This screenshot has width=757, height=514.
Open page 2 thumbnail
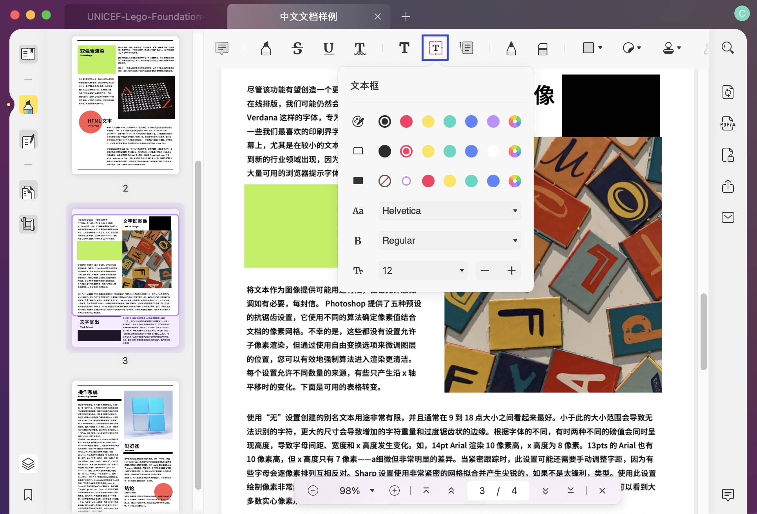[x=125, y=105]
